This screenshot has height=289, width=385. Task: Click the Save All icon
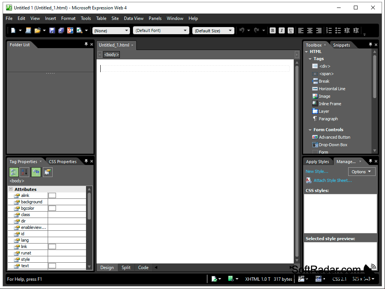click(x=61, y=30)
